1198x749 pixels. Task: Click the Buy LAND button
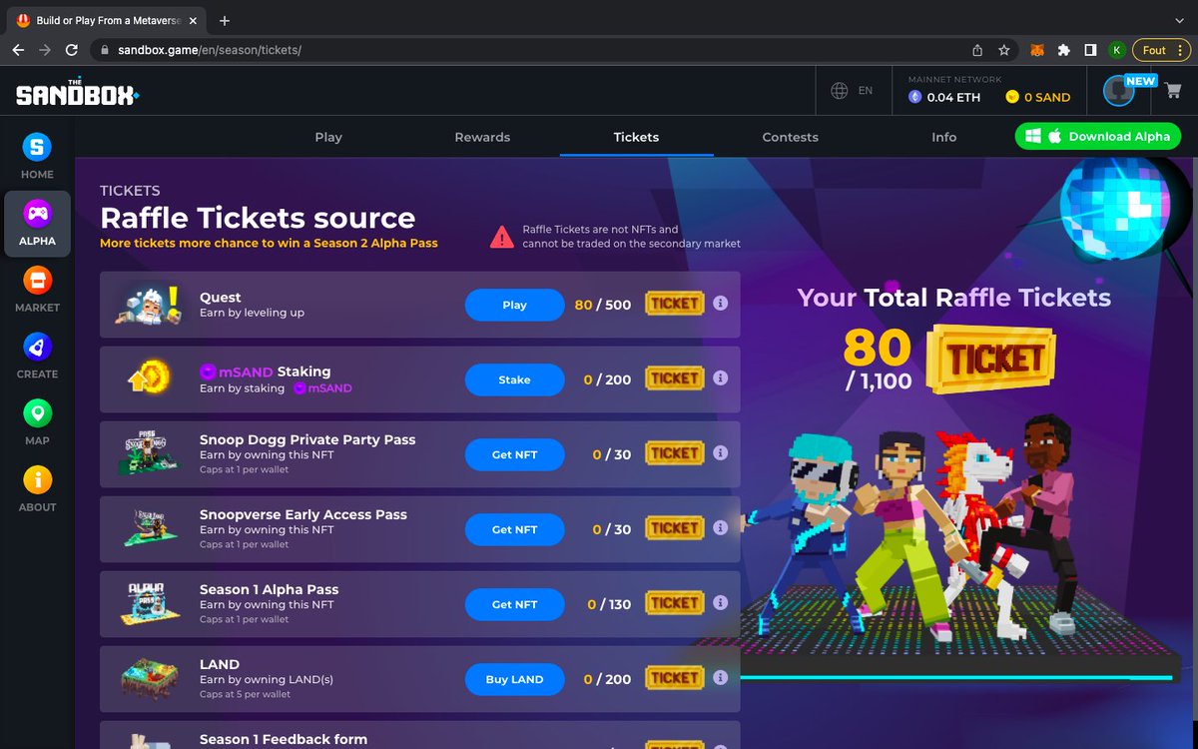pos(515,679)
